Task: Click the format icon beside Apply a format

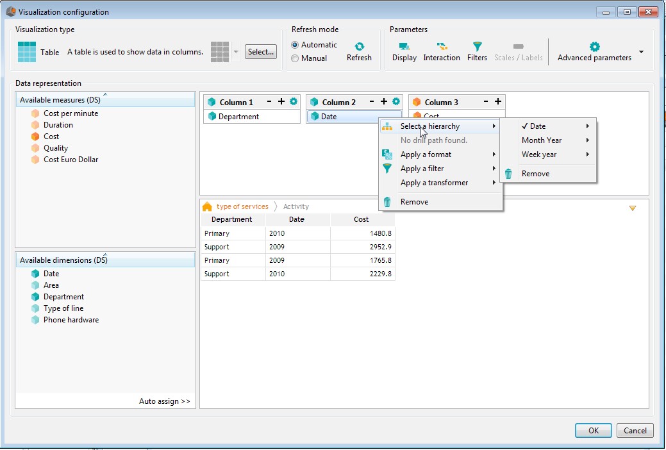Action: pyautogui.click(x=387, y=154)
